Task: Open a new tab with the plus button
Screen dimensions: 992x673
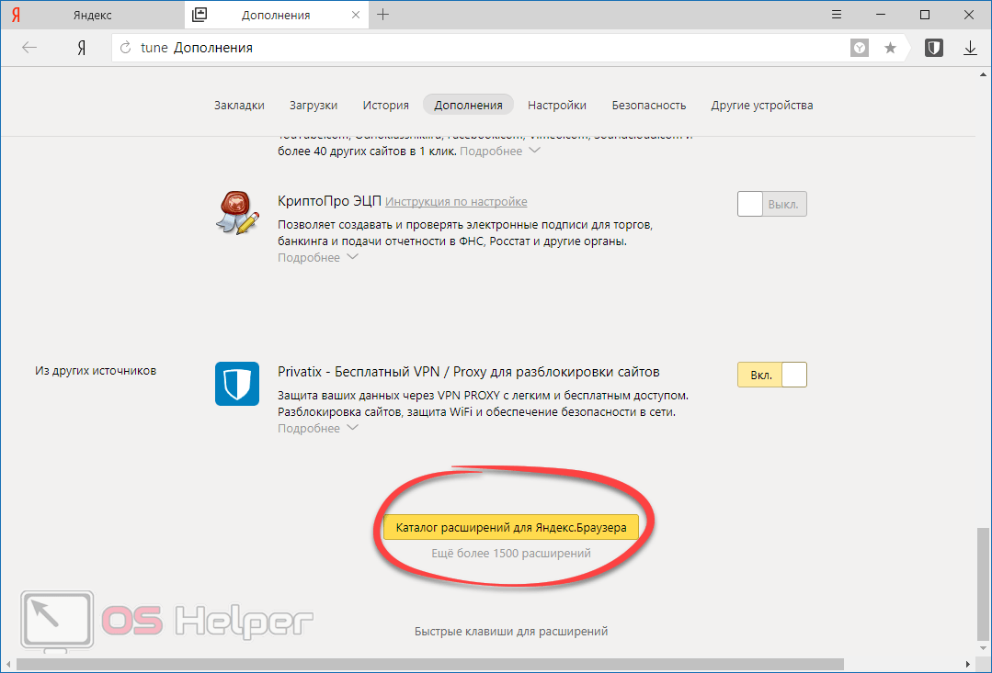Action: [x=382, y=15]
